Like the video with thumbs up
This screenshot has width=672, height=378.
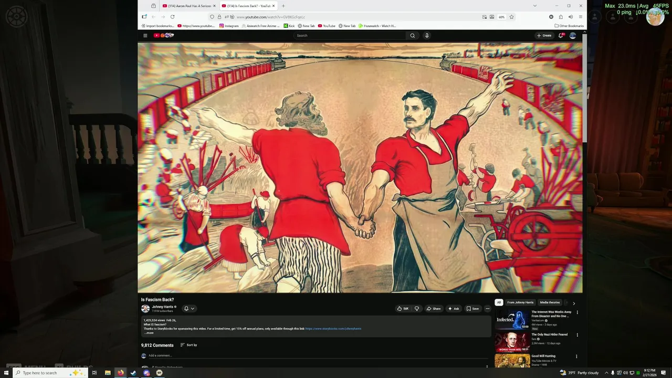coord(403,309)
